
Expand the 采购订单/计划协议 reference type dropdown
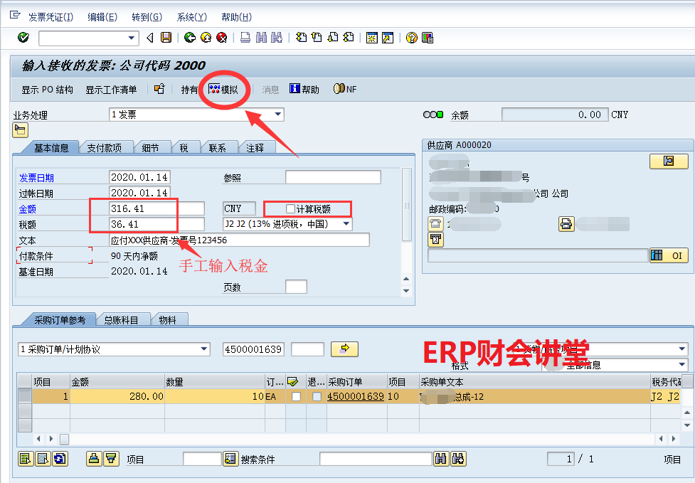click(x=204, y=349)
